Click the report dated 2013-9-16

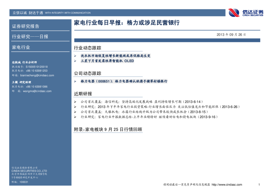pos(149,117)
